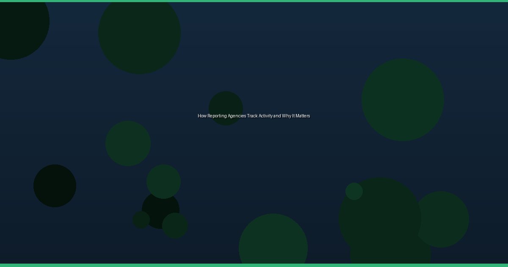Select the green accent bar along the bottom edge
This screenshot has height=267, width=508.
[x=254, y=265]
